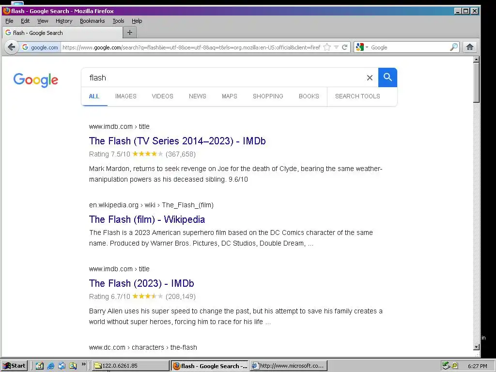Switch to the NEWS results tab

click(198, 96)
